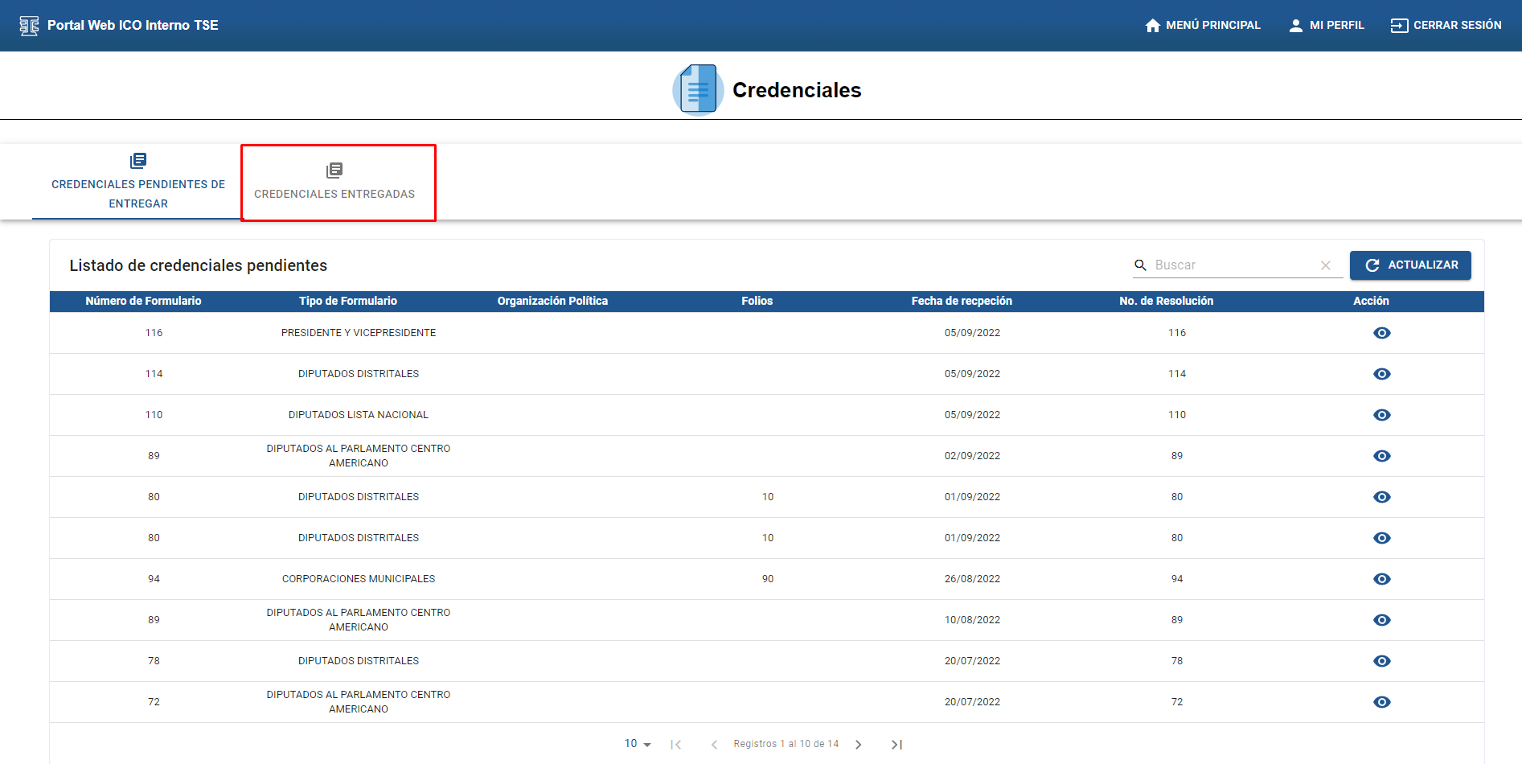The width and height of the screenshot is (1522, 764).
Task: Switch to Credenciales Entregadas tab
Action: point(334,183)
